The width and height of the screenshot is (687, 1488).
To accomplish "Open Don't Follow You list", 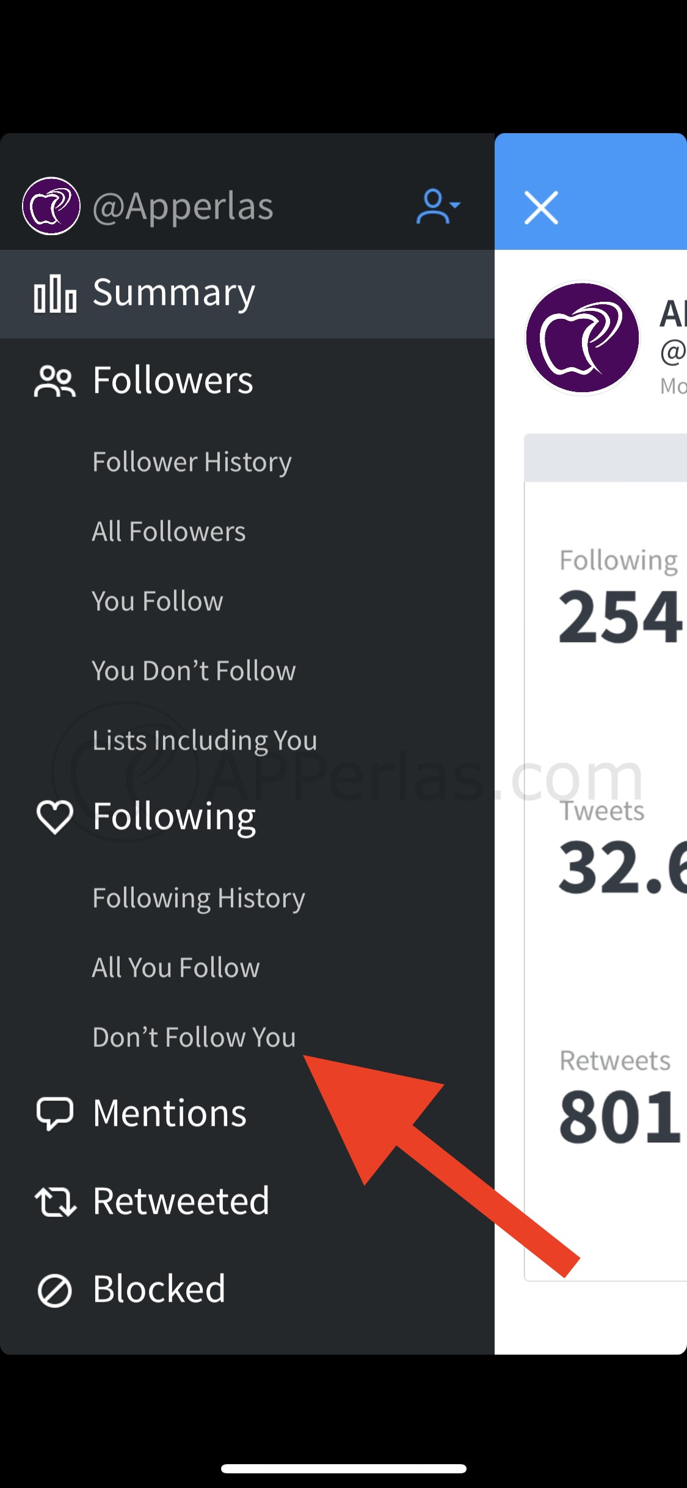I will (194, 1037).
